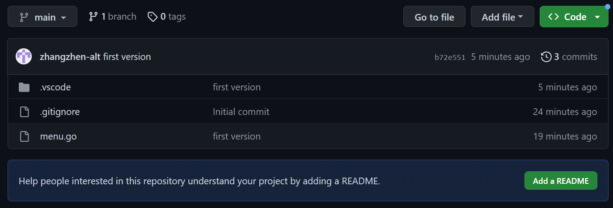Click the code brackets icon on Code button
The image size is (613, 208).
(x=554, y=17)
